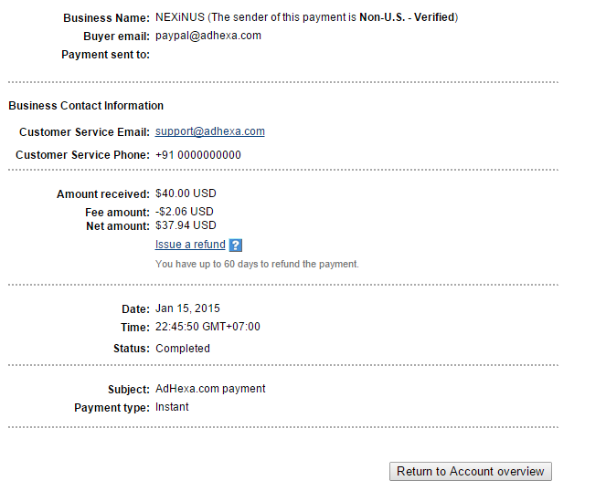Screen dimensions: 606x491
Task: Click the $40.00 USD amount received
Action: (x=186, y=193)
